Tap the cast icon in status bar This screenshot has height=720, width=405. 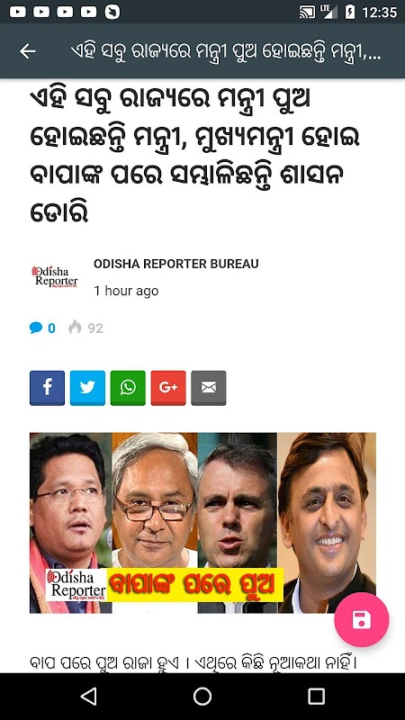(x=307, y=12)
